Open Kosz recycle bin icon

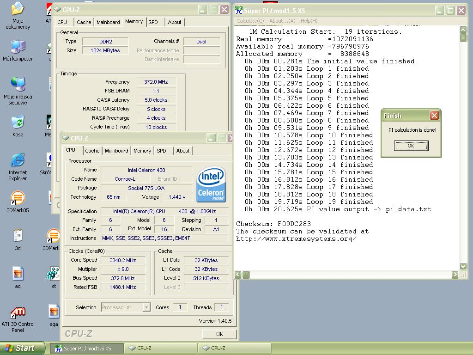click(x=18, y=126)
